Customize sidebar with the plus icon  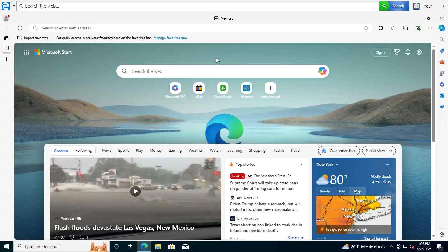(442, 125)
